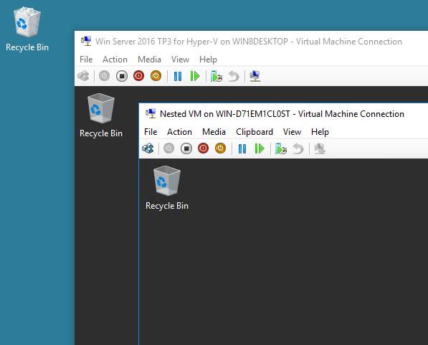
Task: Click the Enhanced Session icon in Nested VM toolbar
Action: (319, 149)
